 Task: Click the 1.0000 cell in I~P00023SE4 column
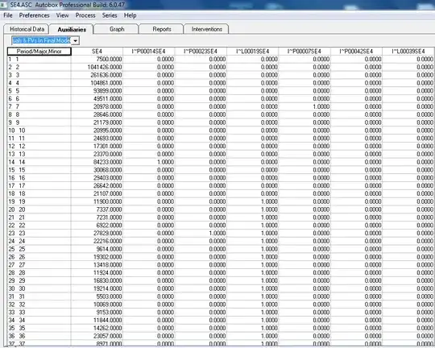coord(201,233)
